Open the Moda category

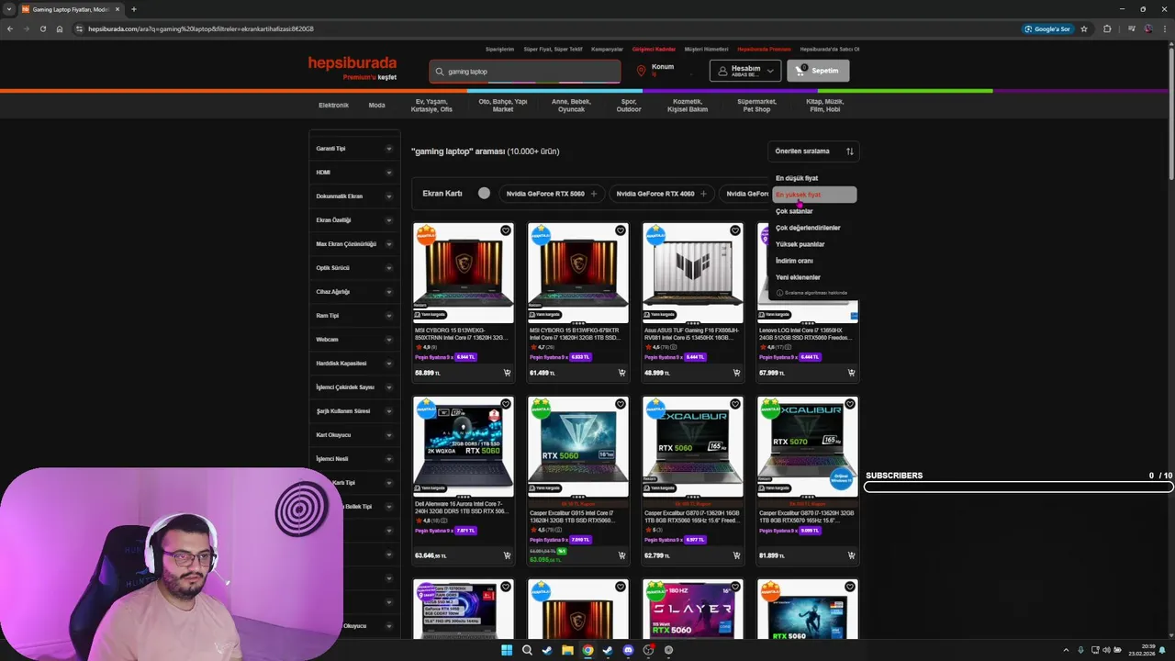point(376,106)
